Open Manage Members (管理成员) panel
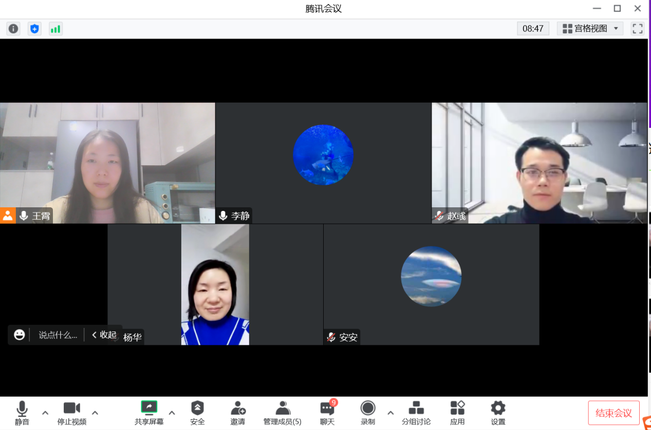This screenshot has width=651, height=430. (x=282, y=413)
